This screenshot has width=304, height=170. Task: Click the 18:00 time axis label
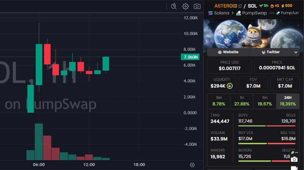click(139, 165)
